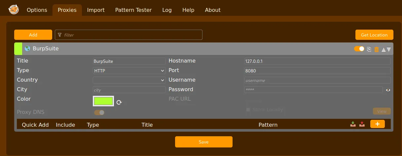
Task: Expand the Country dropdown
Action: pos(129,80)
